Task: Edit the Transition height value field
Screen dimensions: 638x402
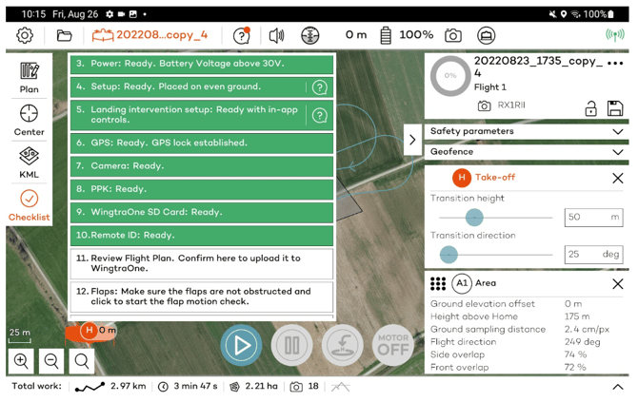Action: (593, 218)
